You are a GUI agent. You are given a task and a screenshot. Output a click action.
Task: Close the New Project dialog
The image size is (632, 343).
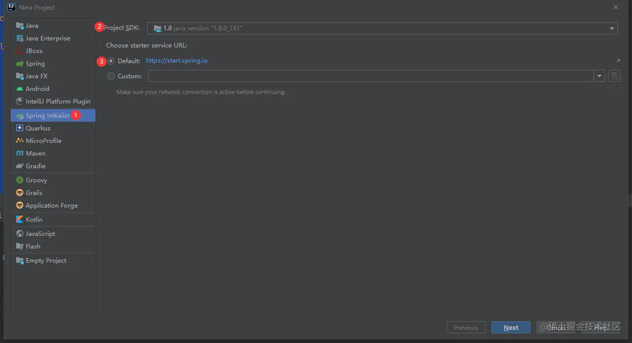point(615,7)
